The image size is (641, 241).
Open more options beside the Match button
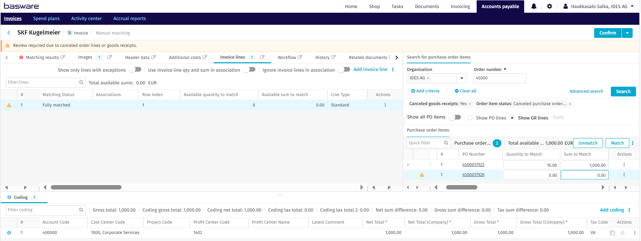tap(633, 143)
